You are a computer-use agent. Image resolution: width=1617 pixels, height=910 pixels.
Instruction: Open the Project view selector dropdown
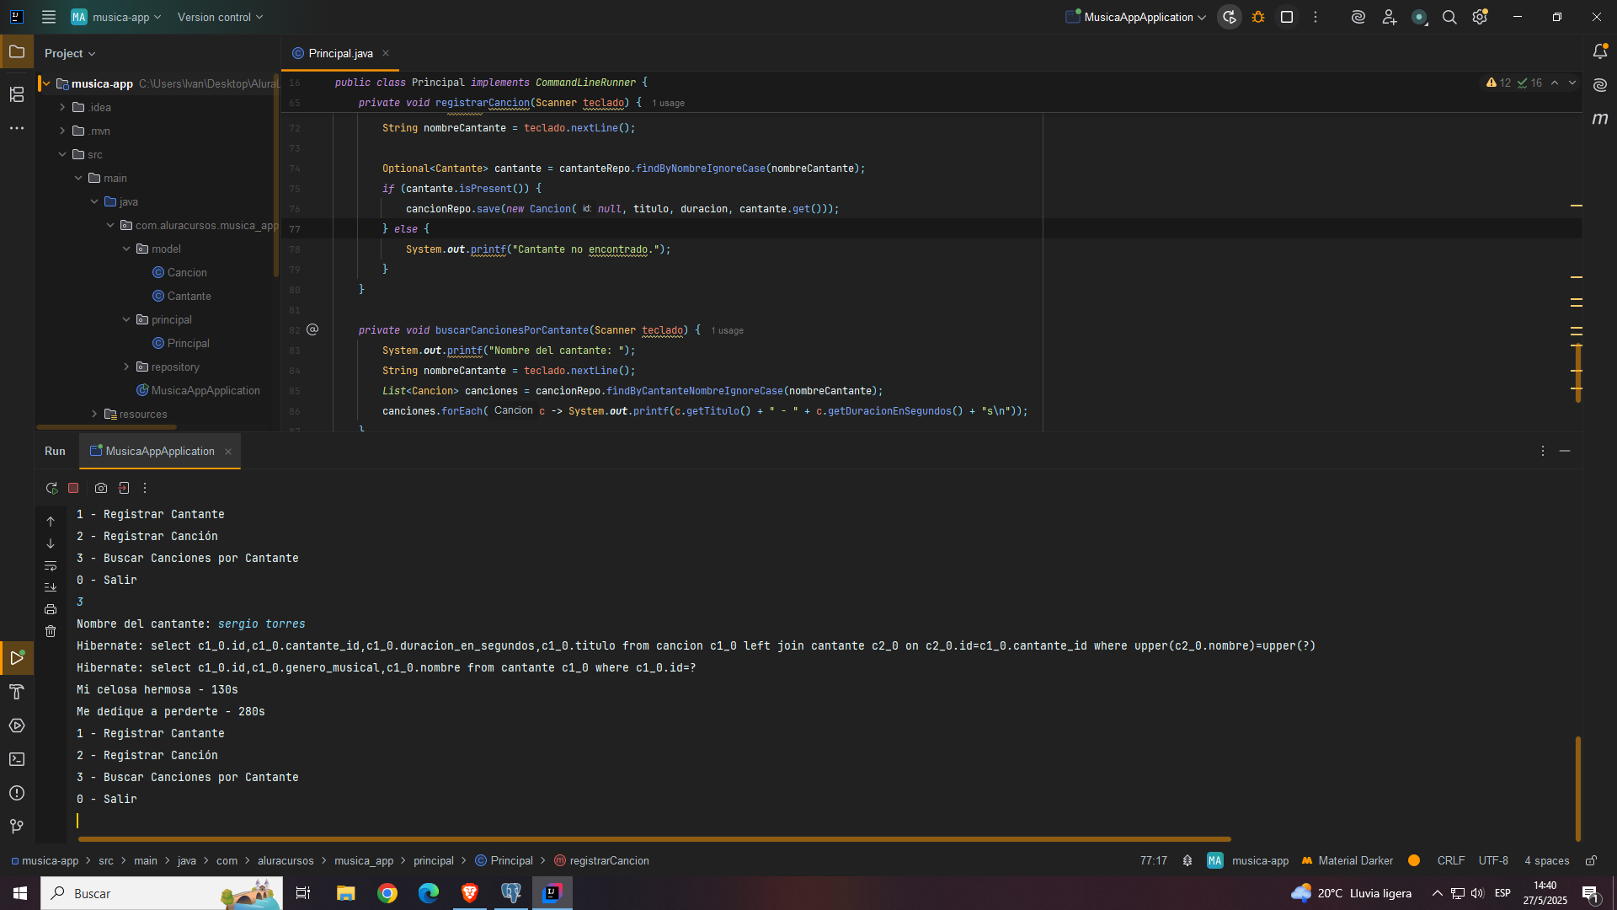(70, 53)
